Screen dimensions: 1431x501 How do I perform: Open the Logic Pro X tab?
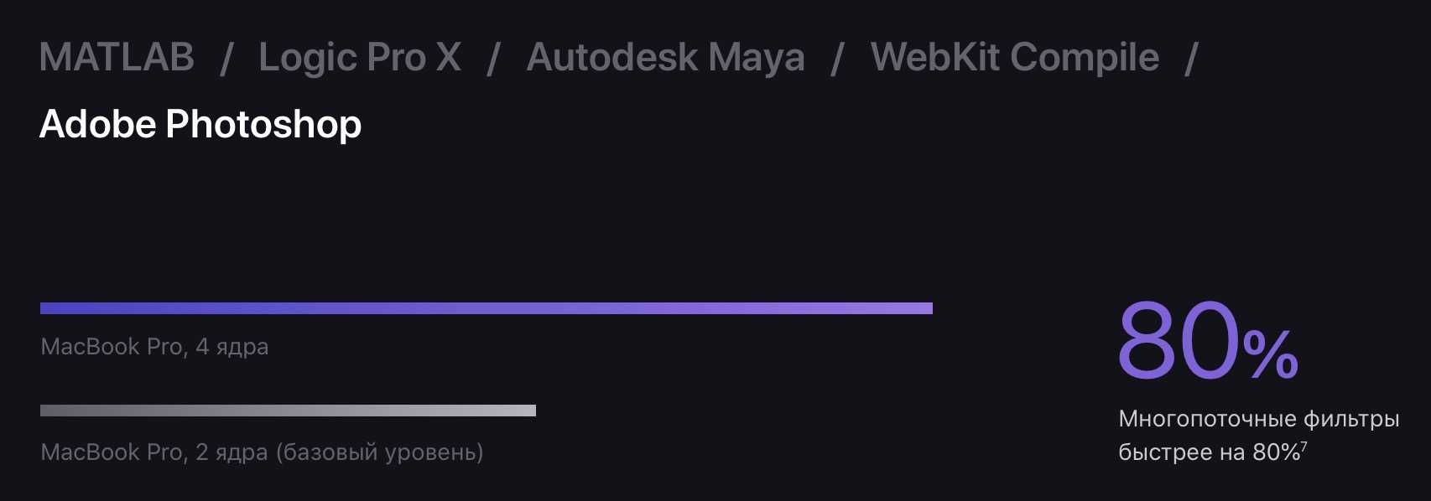pyautogui.click(x=360, y=58)
